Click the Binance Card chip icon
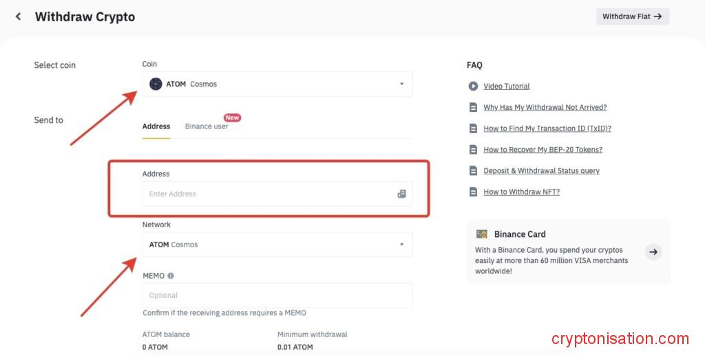The width and height of the screenshot is (705, 355). [481, 234]
